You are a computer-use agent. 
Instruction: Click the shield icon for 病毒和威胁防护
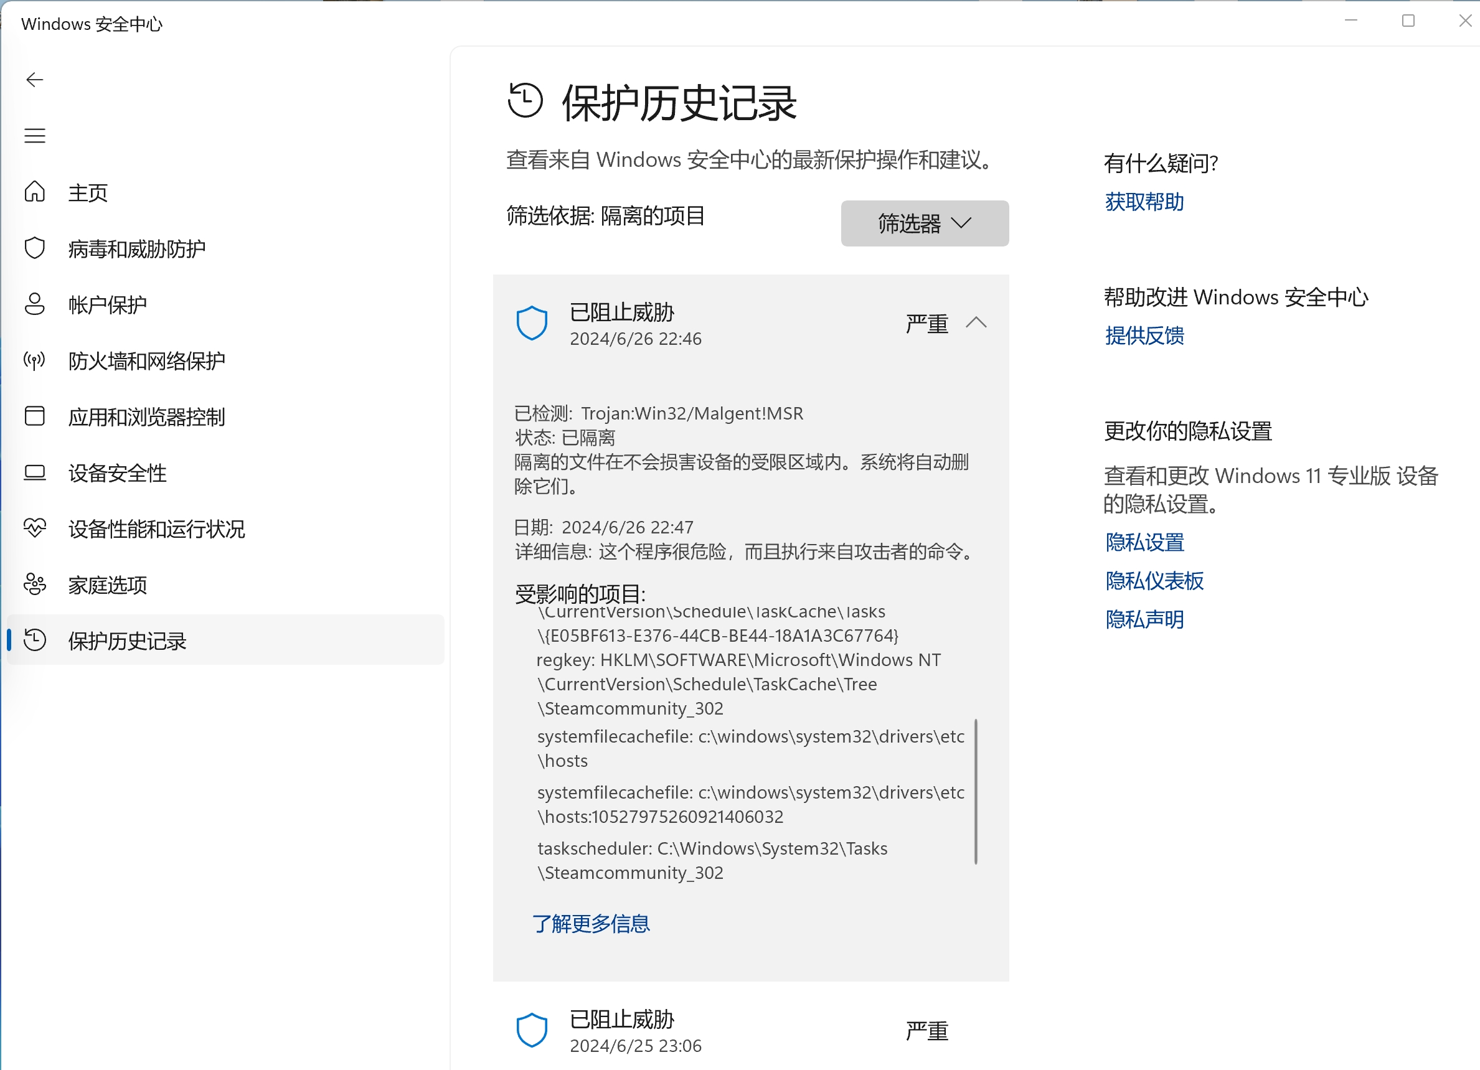pos(35,248)
